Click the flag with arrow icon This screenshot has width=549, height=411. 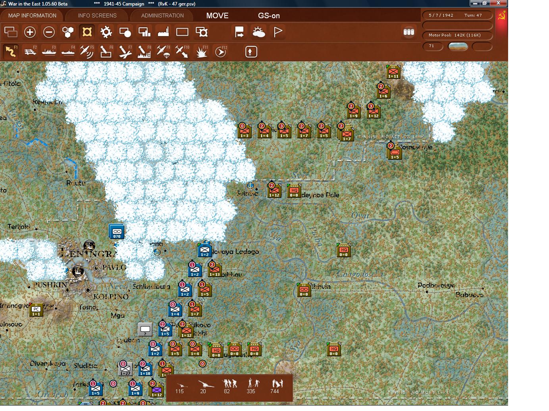point(239,32)
